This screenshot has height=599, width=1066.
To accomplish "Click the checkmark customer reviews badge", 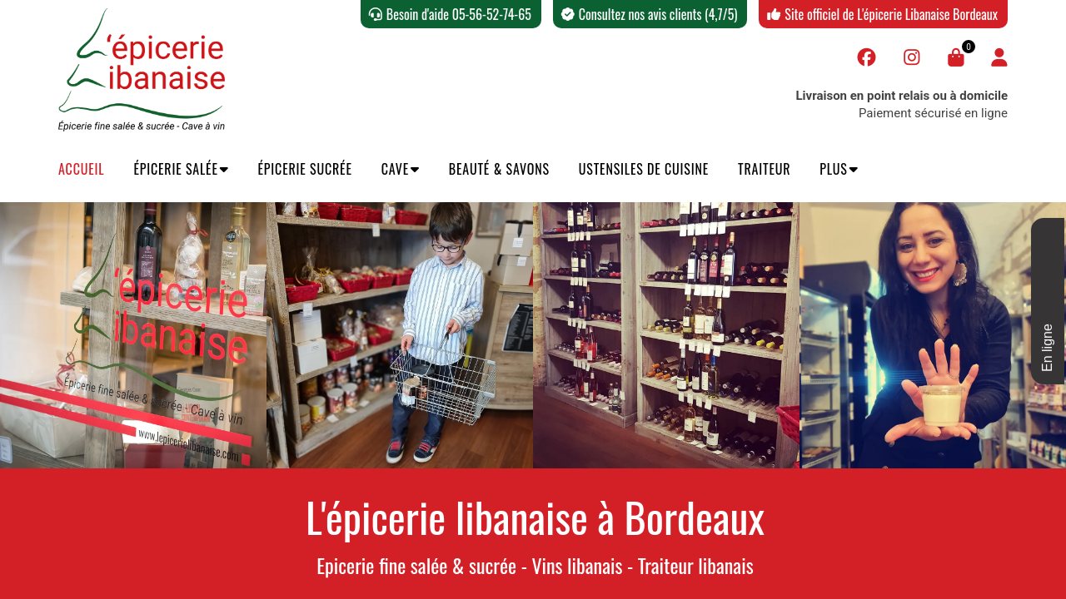I will click(650, 14).
